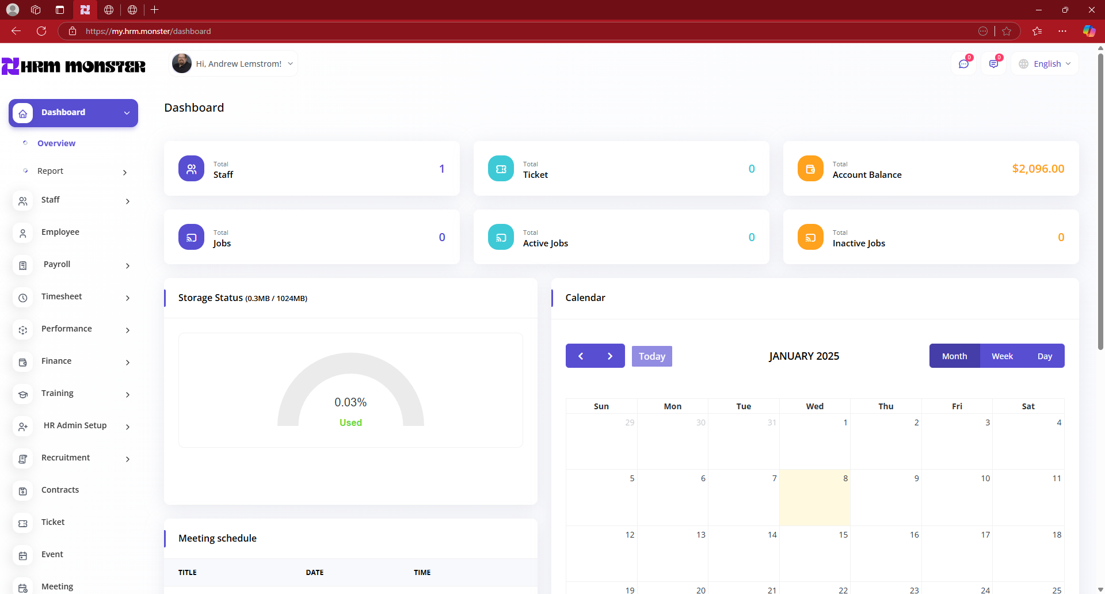The height and width of the screenshot is (594, 1105).
Task: Open browser settings and more menu
Action: [x=1062, y=31]
